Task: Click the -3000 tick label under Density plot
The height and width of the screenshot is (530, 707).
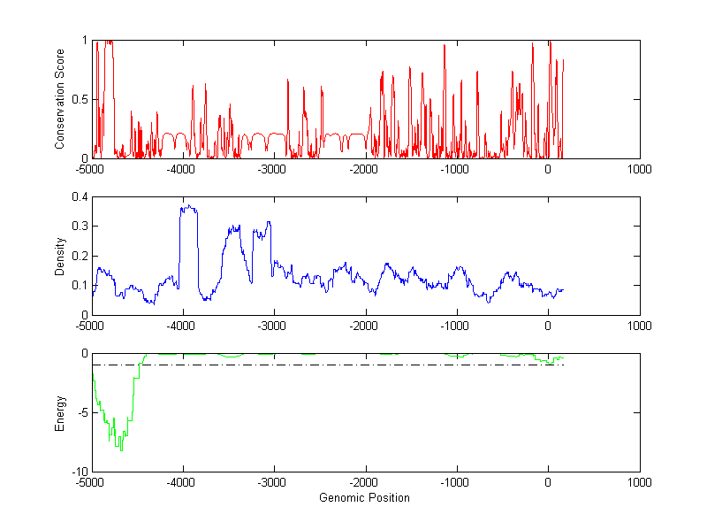Action: [273, 326]
